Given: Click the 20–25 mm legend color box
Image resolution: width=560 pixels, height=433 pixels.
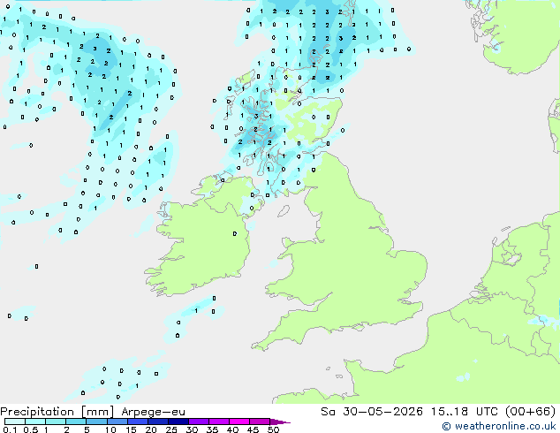Looking at the screenshot, I should click(158, 422).
